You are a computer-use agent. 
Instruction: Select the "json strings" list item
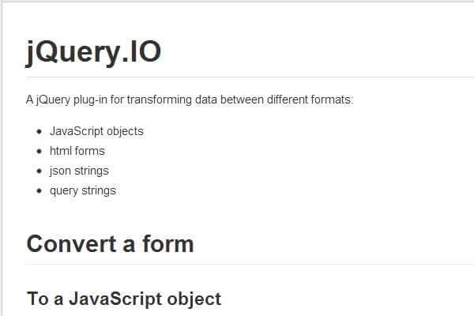79,171
